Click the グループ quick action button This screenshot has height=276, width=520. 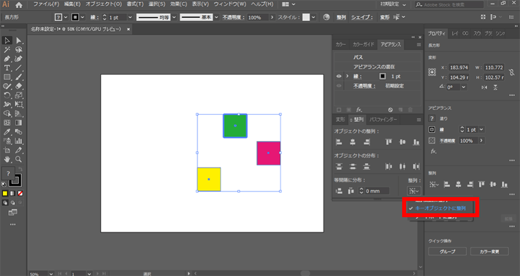coord(447,252)
